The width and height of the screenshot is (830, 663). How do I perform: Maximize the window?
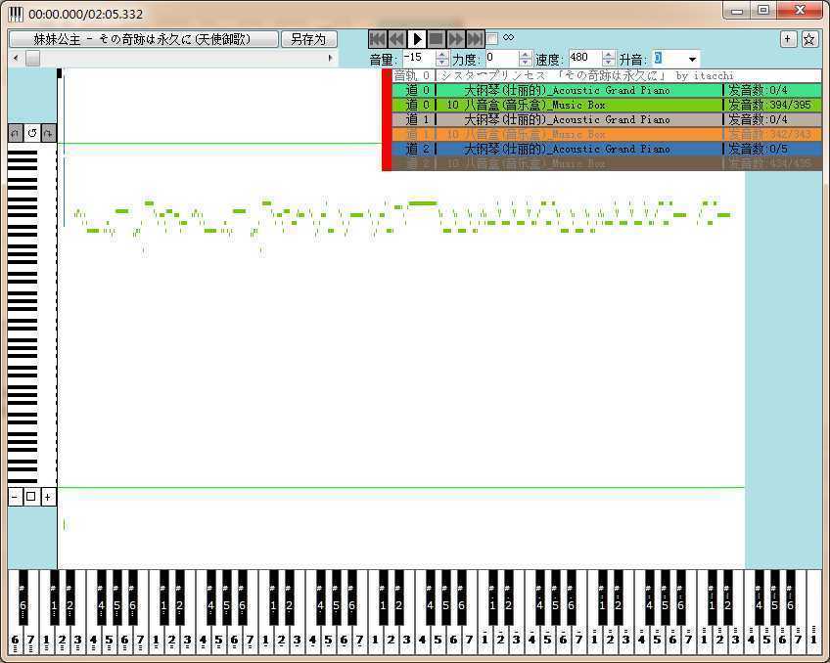pyautogui.click(x=762, y=11)
